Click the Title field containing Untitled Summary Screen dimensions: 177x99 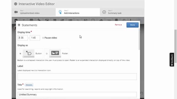(77, 95)
